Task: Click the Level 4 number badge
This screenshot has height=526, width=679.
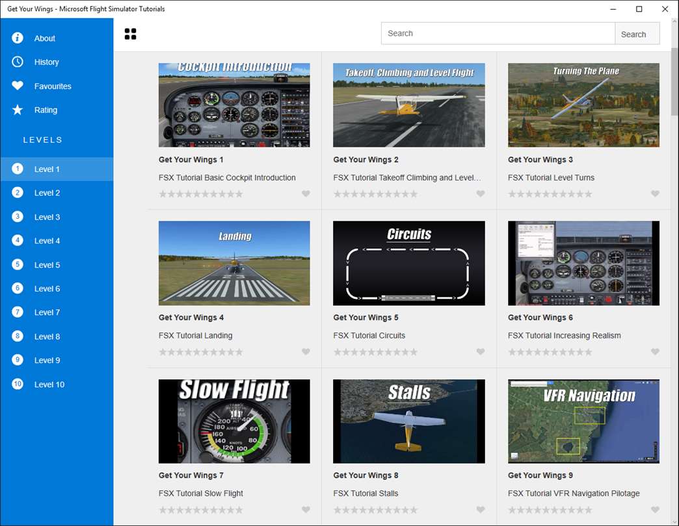Action: 18,240
